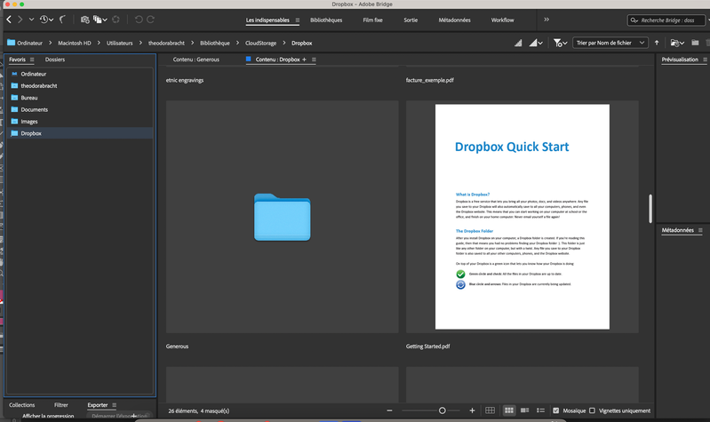Expand chevron after CloudStorage in path bar
710x422 pixels.
[x=283, y=43]
